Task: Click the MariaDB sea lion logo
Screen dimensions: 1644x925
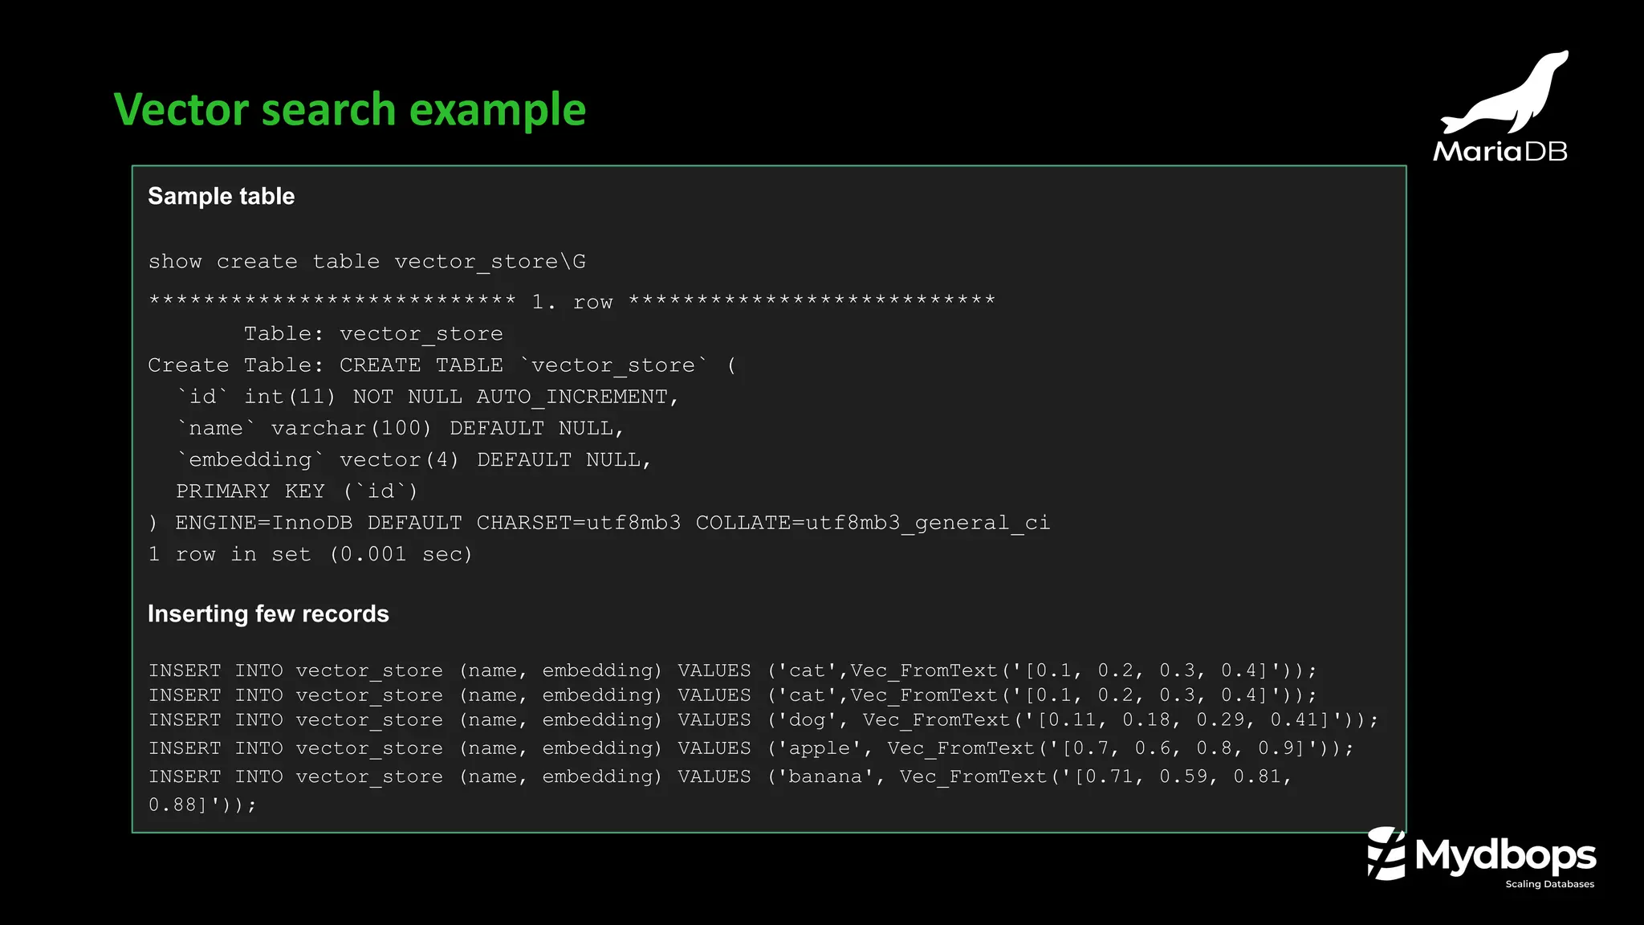Action: (1504, 92)
